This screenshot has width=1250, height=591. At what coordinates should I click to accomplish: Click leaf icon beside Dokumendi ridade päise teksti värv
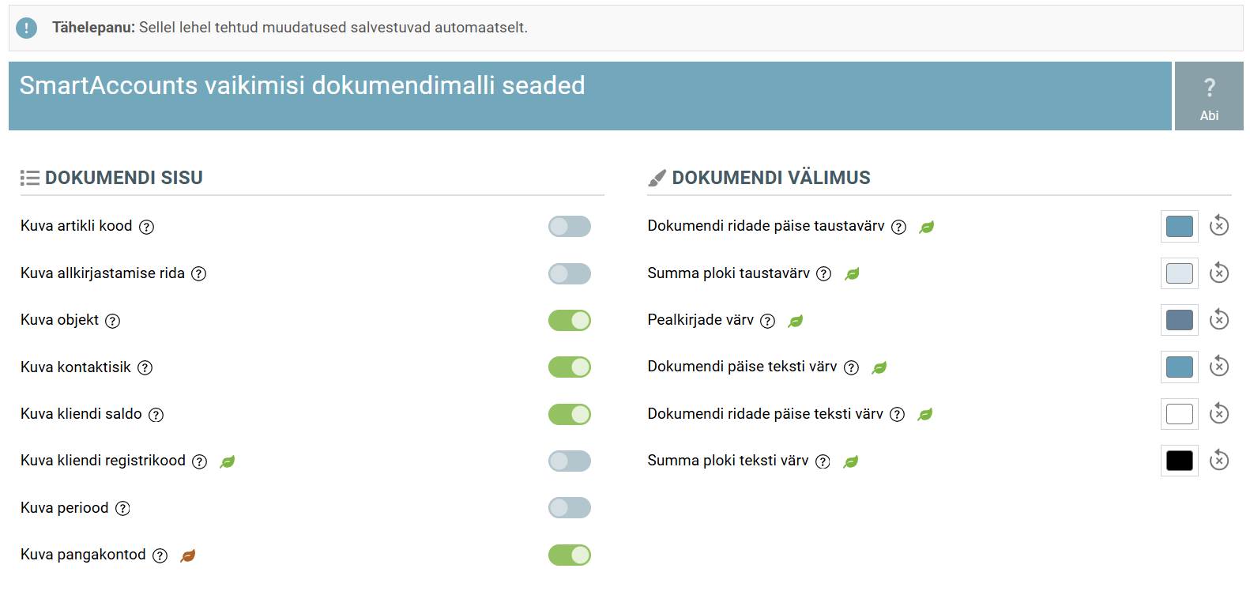pyautogui.click(x=925, y=414)
